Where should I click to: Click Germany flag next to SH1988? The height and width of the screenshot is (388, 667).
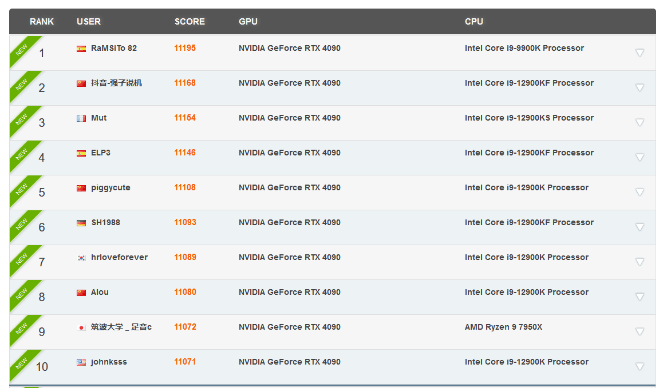point(81,223)
